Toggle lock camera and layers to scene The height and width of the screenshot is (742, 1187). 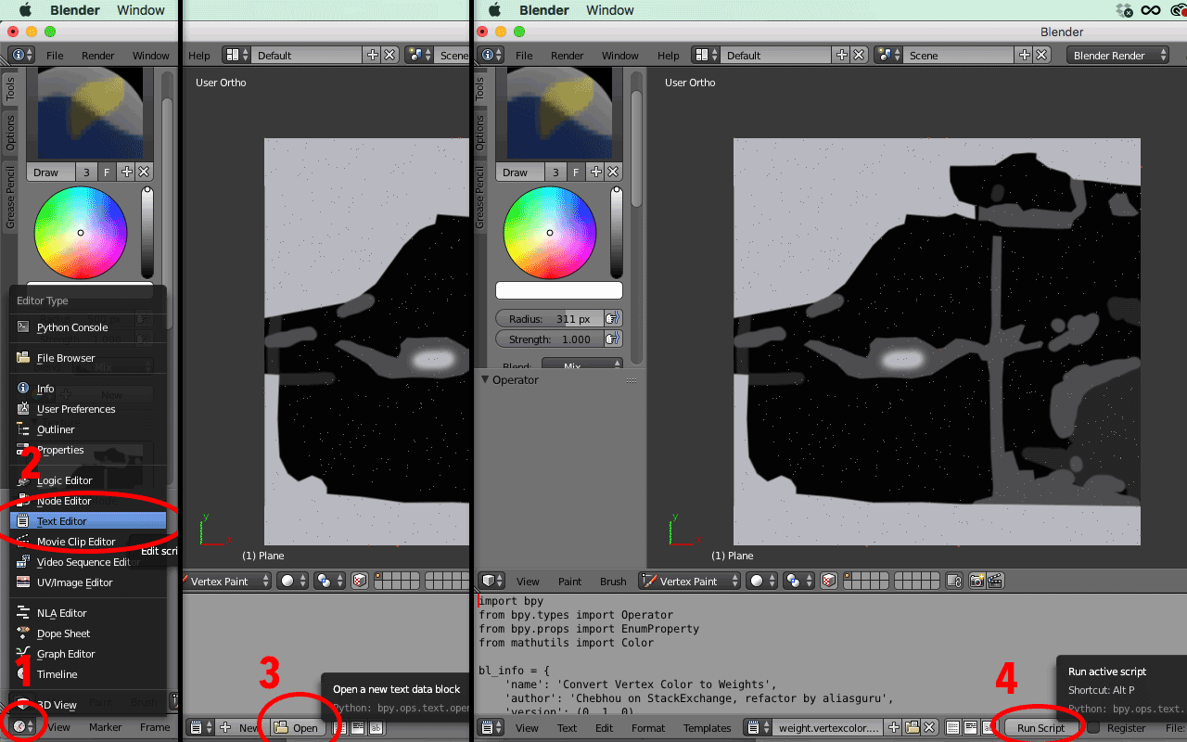click(x=953, y=581)
